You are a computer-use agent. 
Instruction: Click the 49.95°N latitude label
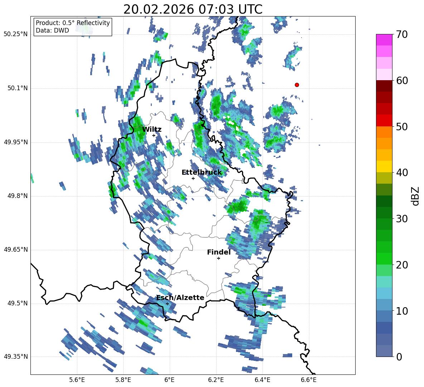click(x=16, y=142)
